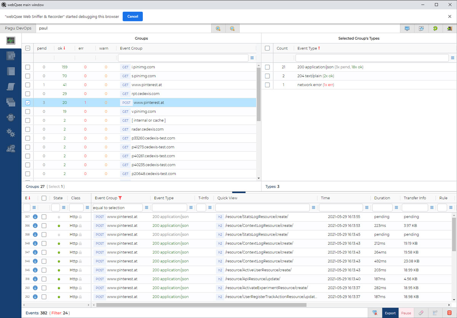Open filter menu for the State column
457x318 pixels.
pyautogui.click(x=64, y=208)
